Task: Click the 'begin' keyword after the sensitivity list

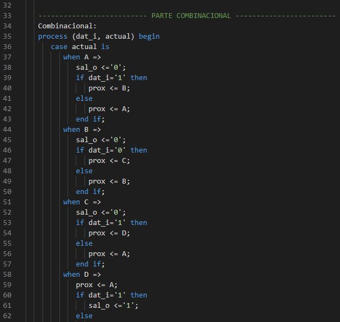Action: pos(149,37)
